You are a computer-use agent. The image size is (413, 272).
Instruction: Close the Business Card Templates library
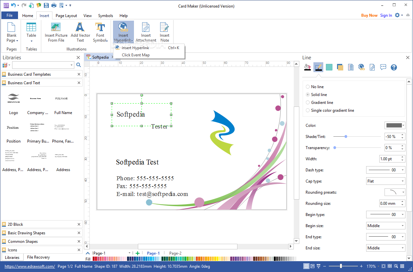[79, 74]
